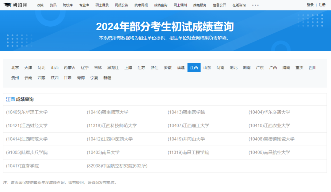Open (10405)东华理工大学 score query
The height and width of the screenshot is (192, 331).
click(x=27, y=112)
